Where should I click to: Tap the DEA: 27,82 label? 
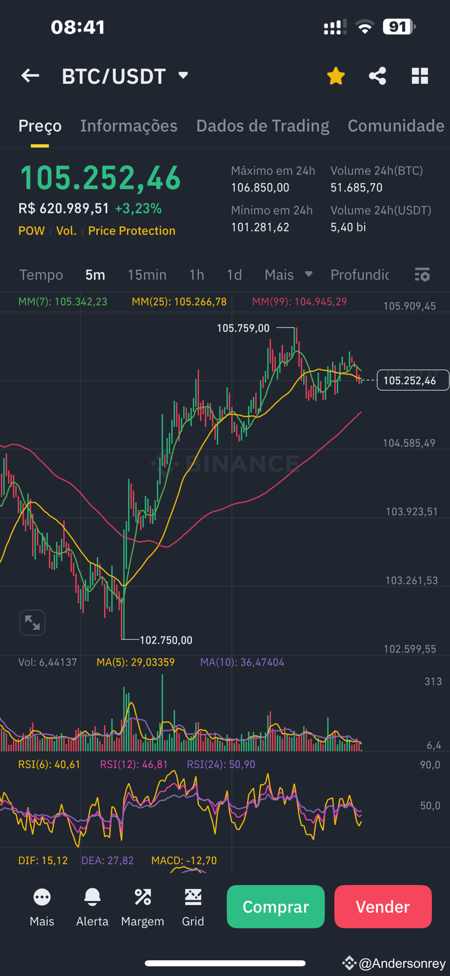108,861
